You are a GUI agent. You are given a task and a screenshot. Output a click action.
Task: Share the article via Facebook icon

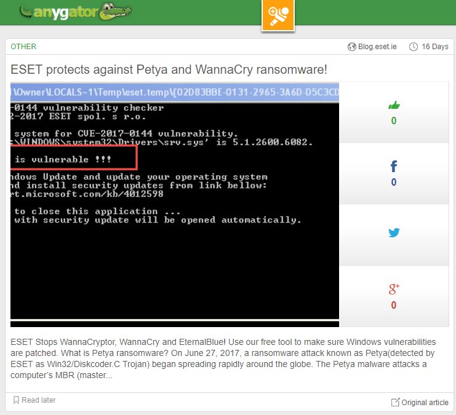(394, 166)
